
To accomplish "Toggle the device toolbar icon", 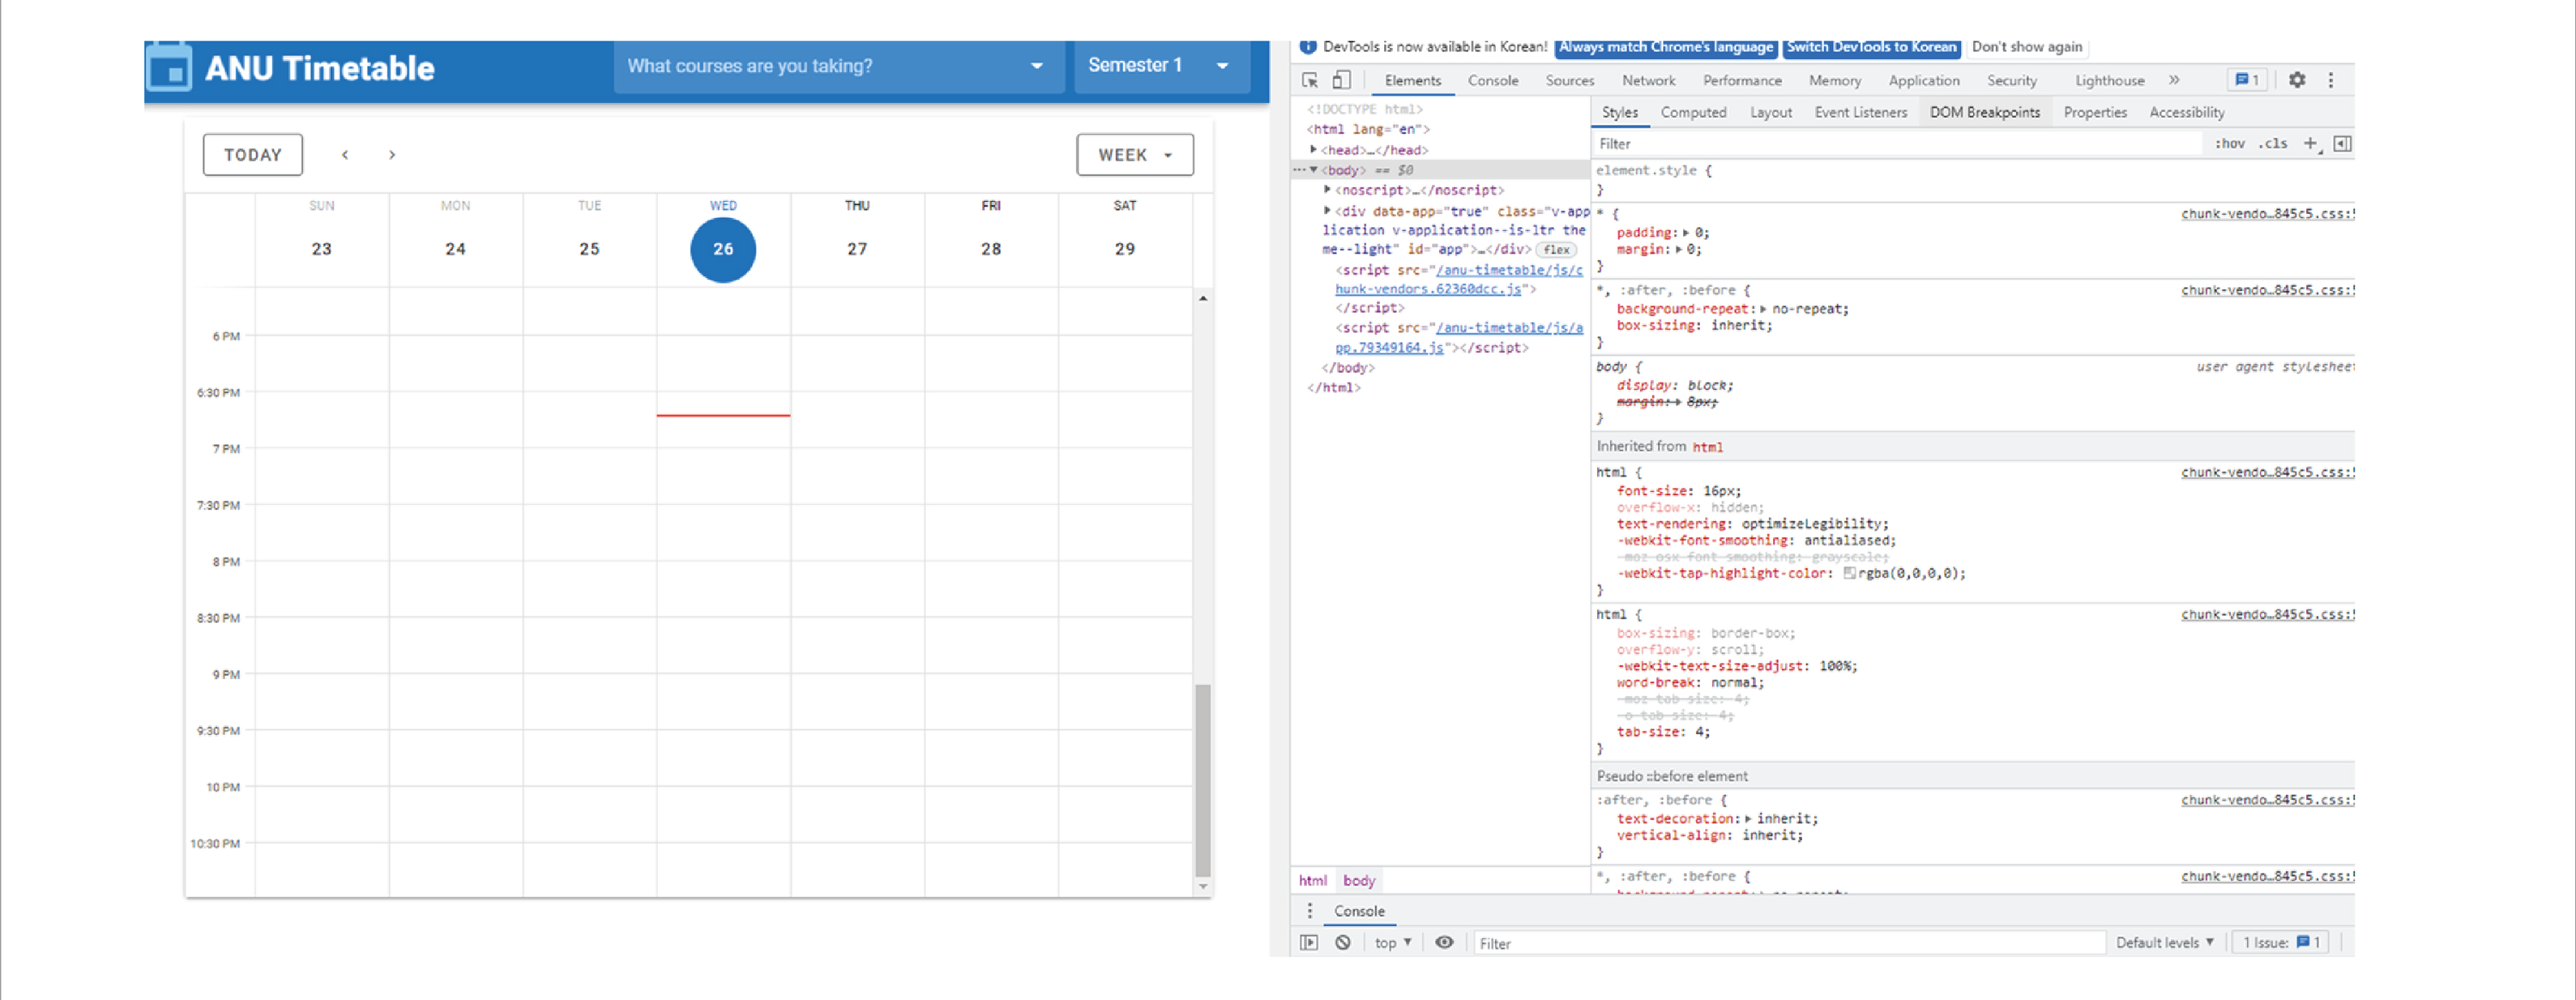I will tap(1342, 80).
